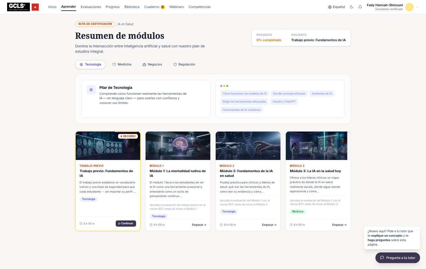Open Competencias section
Viewport: 426px width, 269px height.
[x=200, y=7]
